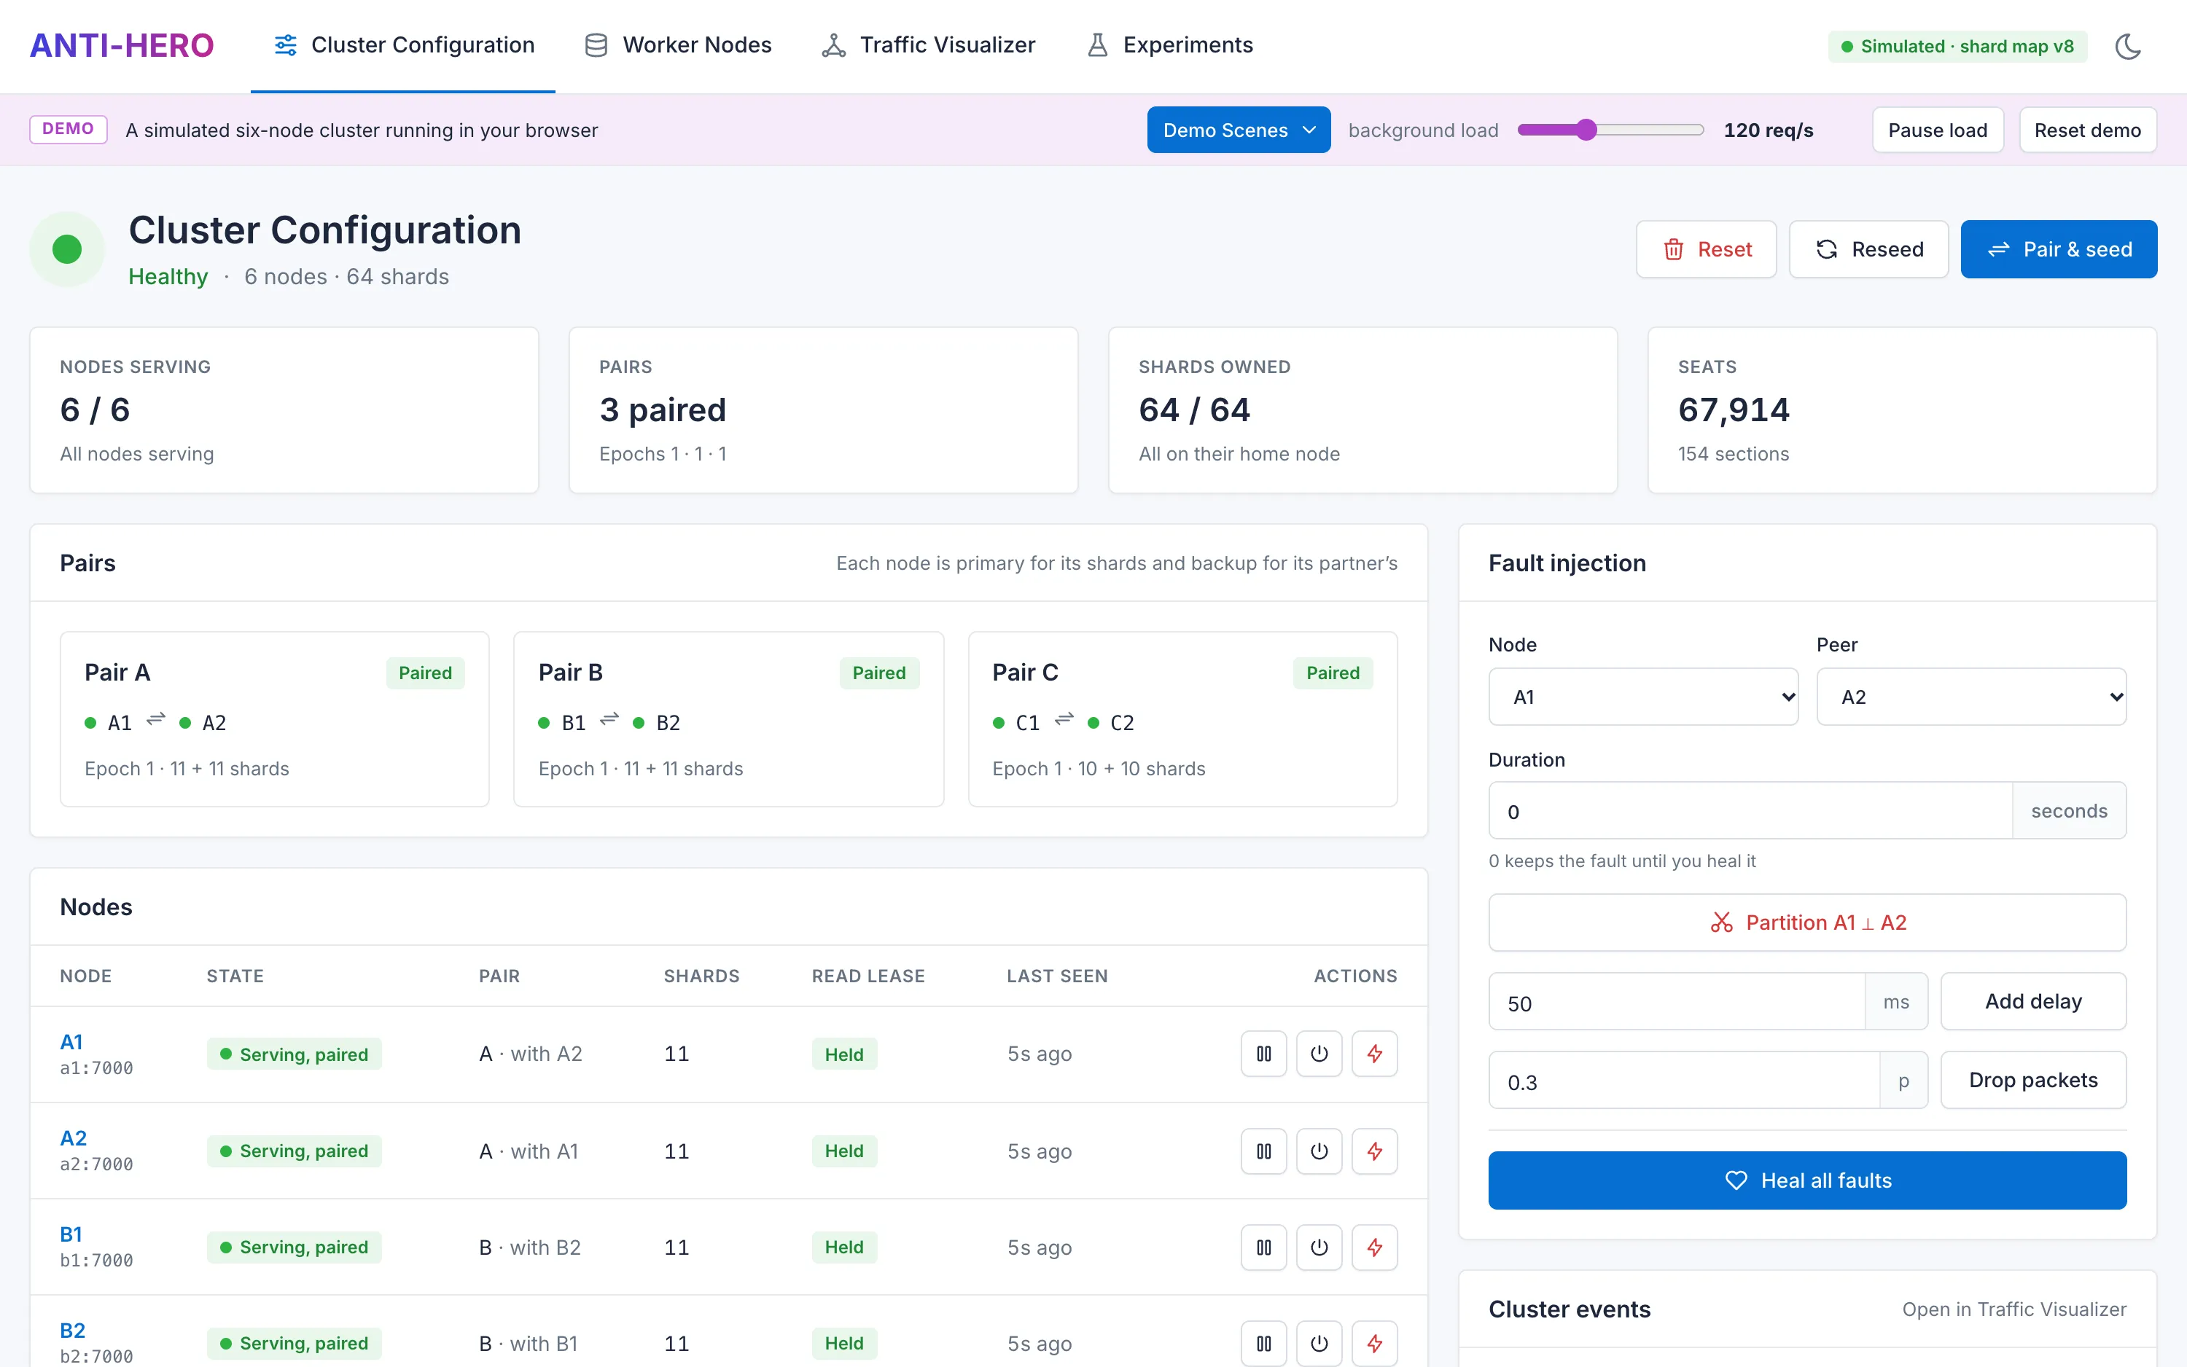Click the Pair C card
The width and height of the screenshot is (2187, 1367).
tap(1182, 718)
